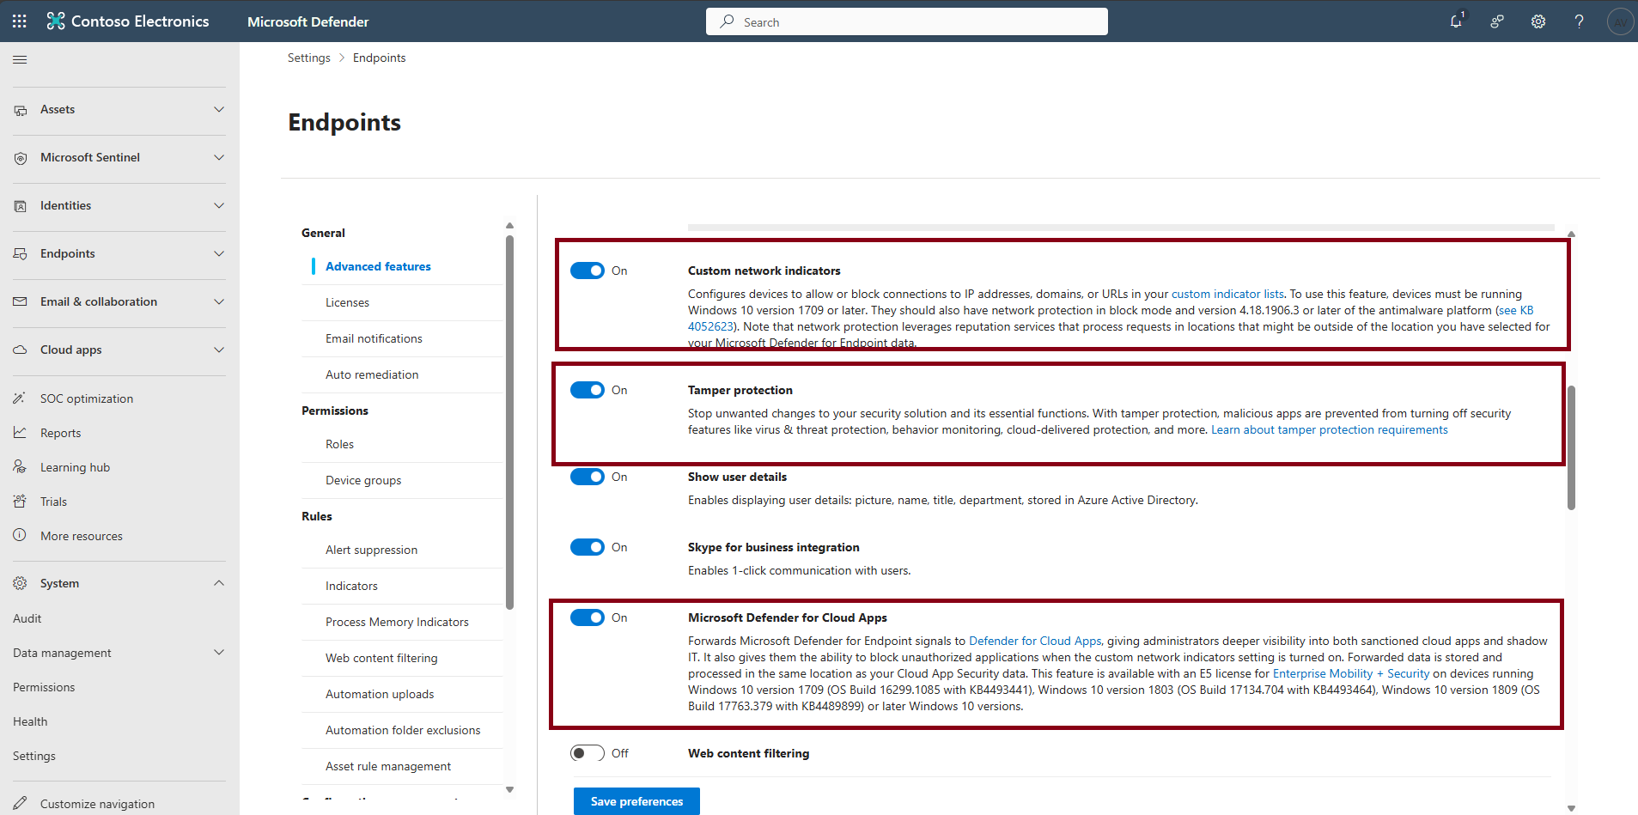Enable Web content filtering toggle

[588, 753]
